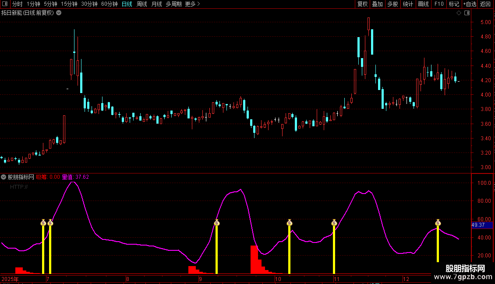Activate the 画线 drawing tools
495x284 pixels.
(x=423, y=4)
